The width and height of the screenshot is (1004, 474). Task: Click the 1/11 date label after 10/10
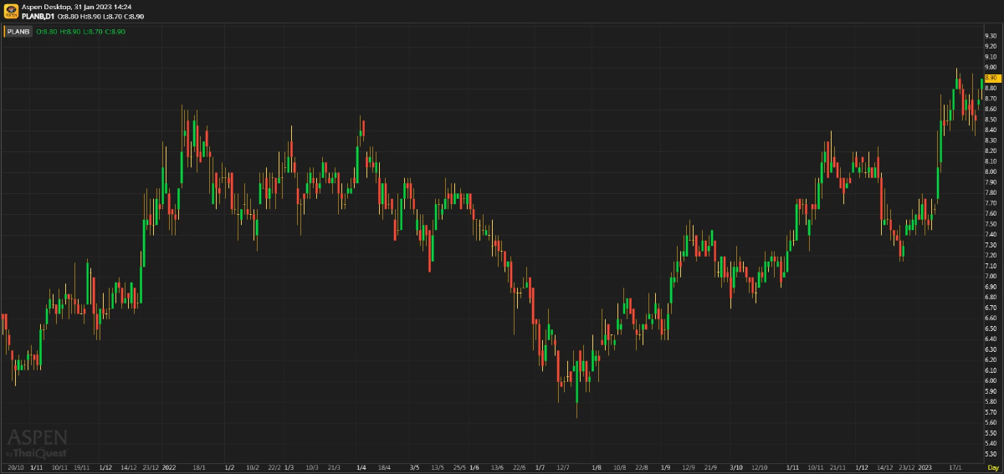(x=793, y=466)
